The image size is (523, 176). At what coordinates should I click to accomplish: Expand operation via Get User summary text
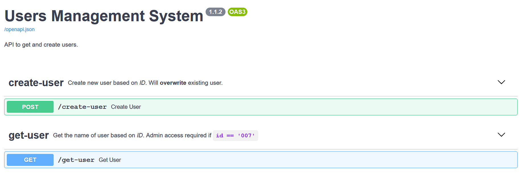[110, 160]
